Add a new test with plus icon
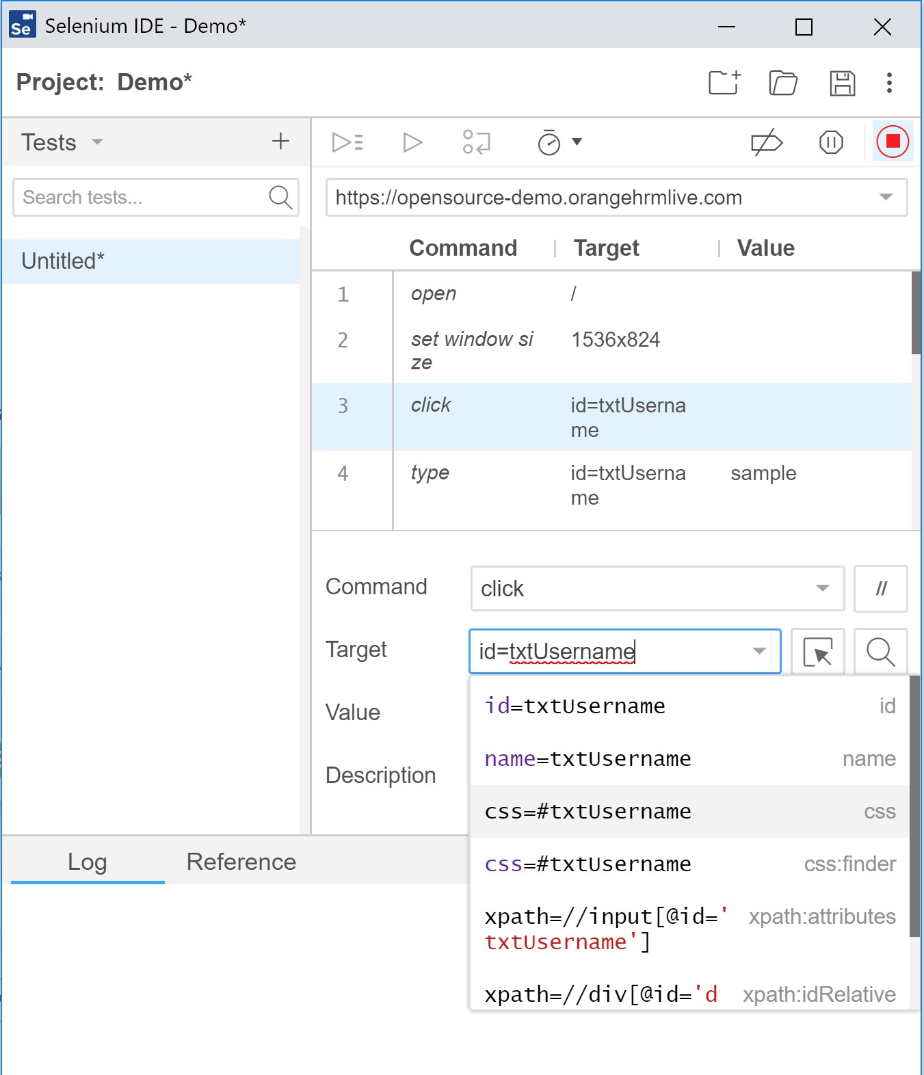Image resolution: width=924 pixels, height=1075 pixels. coord(280,142)
